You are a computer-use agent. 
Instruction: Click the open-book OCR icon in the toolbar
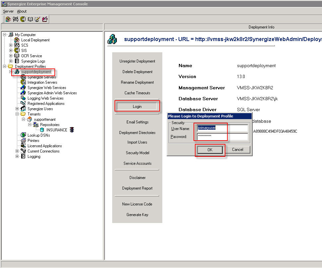(x=30, y=19)
